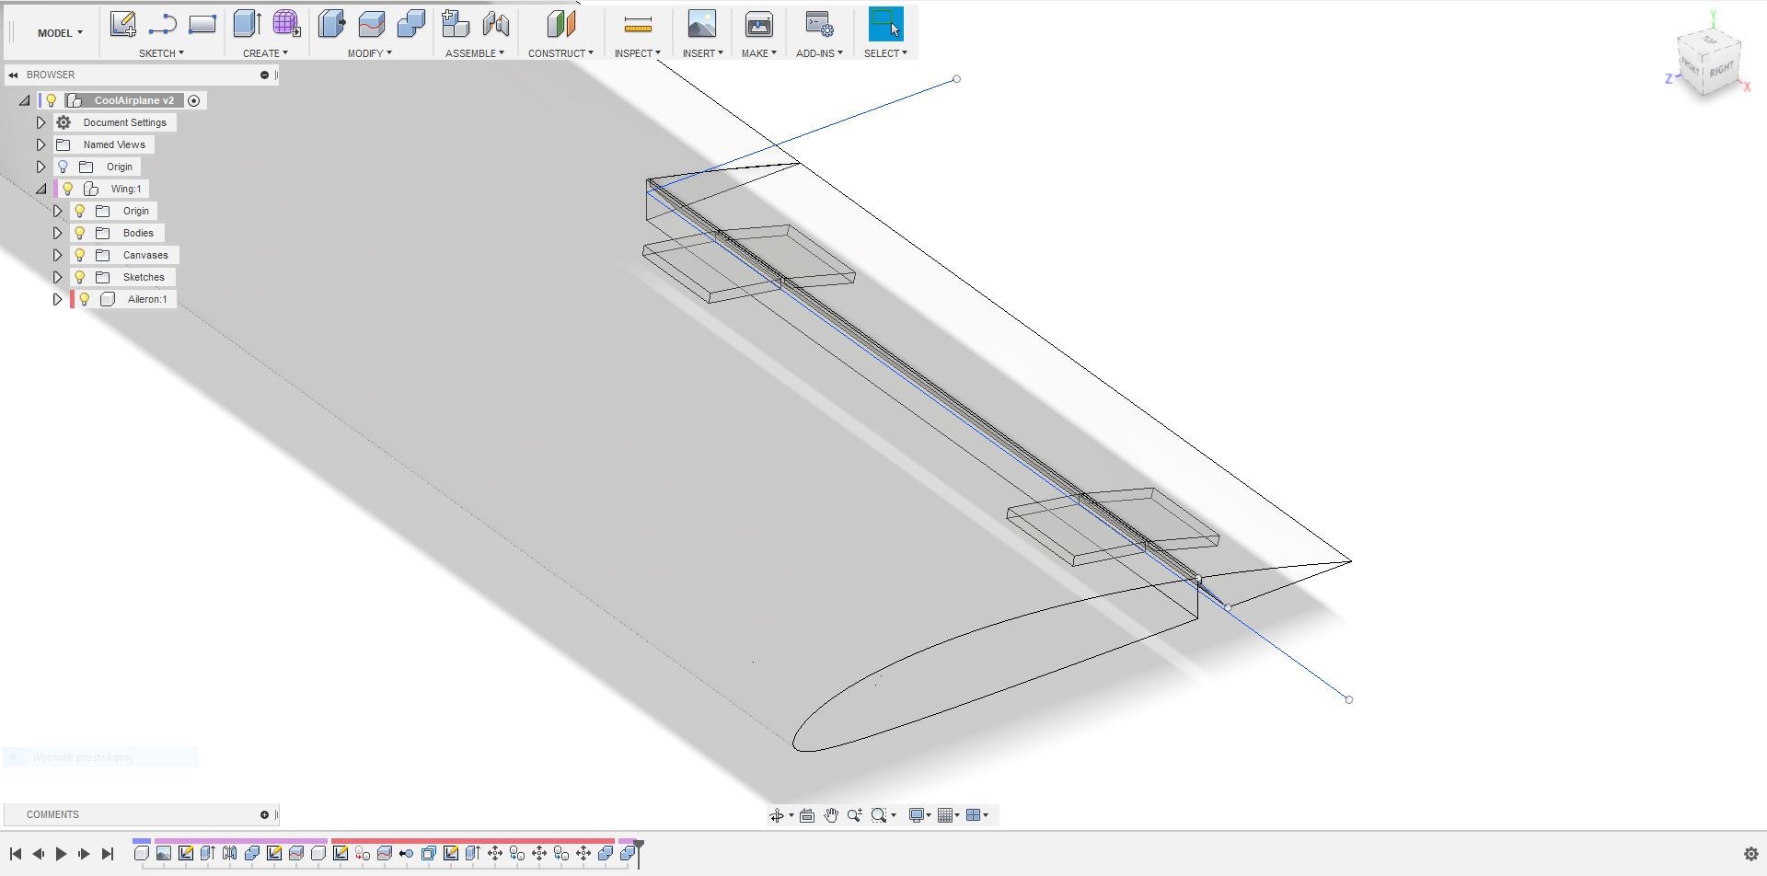1767x876 pixels.
Task: Toggle visibility bulb of Canvases folder
Action: pyautogui.click(x=80, y=255)
